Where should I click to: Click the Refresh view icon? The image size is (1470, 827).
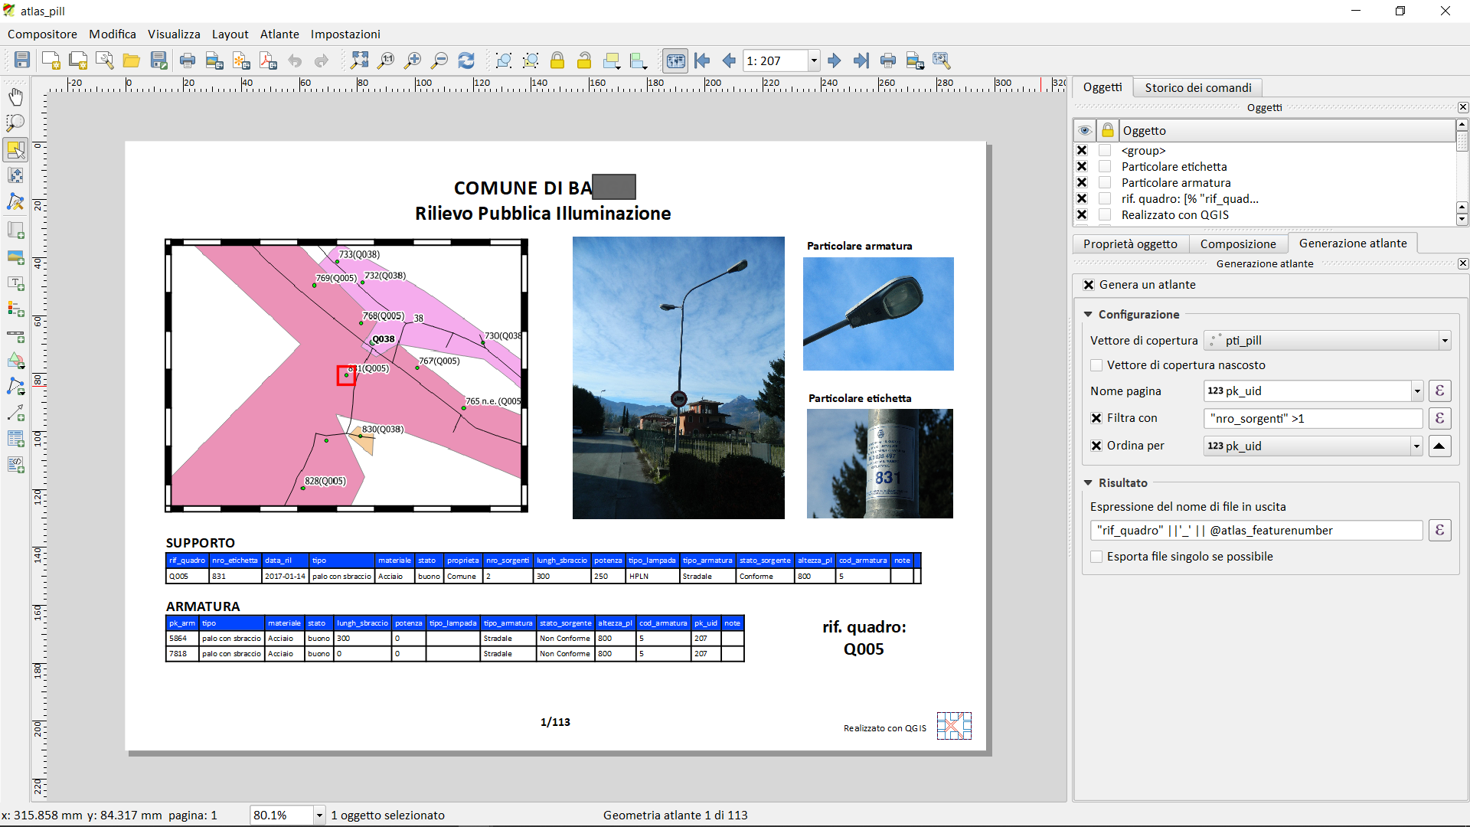coord(466,60)
